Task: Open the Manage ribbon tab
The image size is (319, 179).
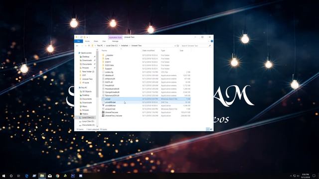Action: [115, 41]
